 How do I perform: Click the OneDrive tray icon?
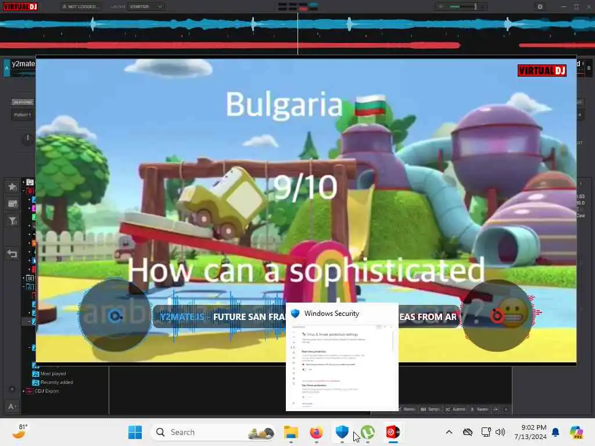point(468,432)
